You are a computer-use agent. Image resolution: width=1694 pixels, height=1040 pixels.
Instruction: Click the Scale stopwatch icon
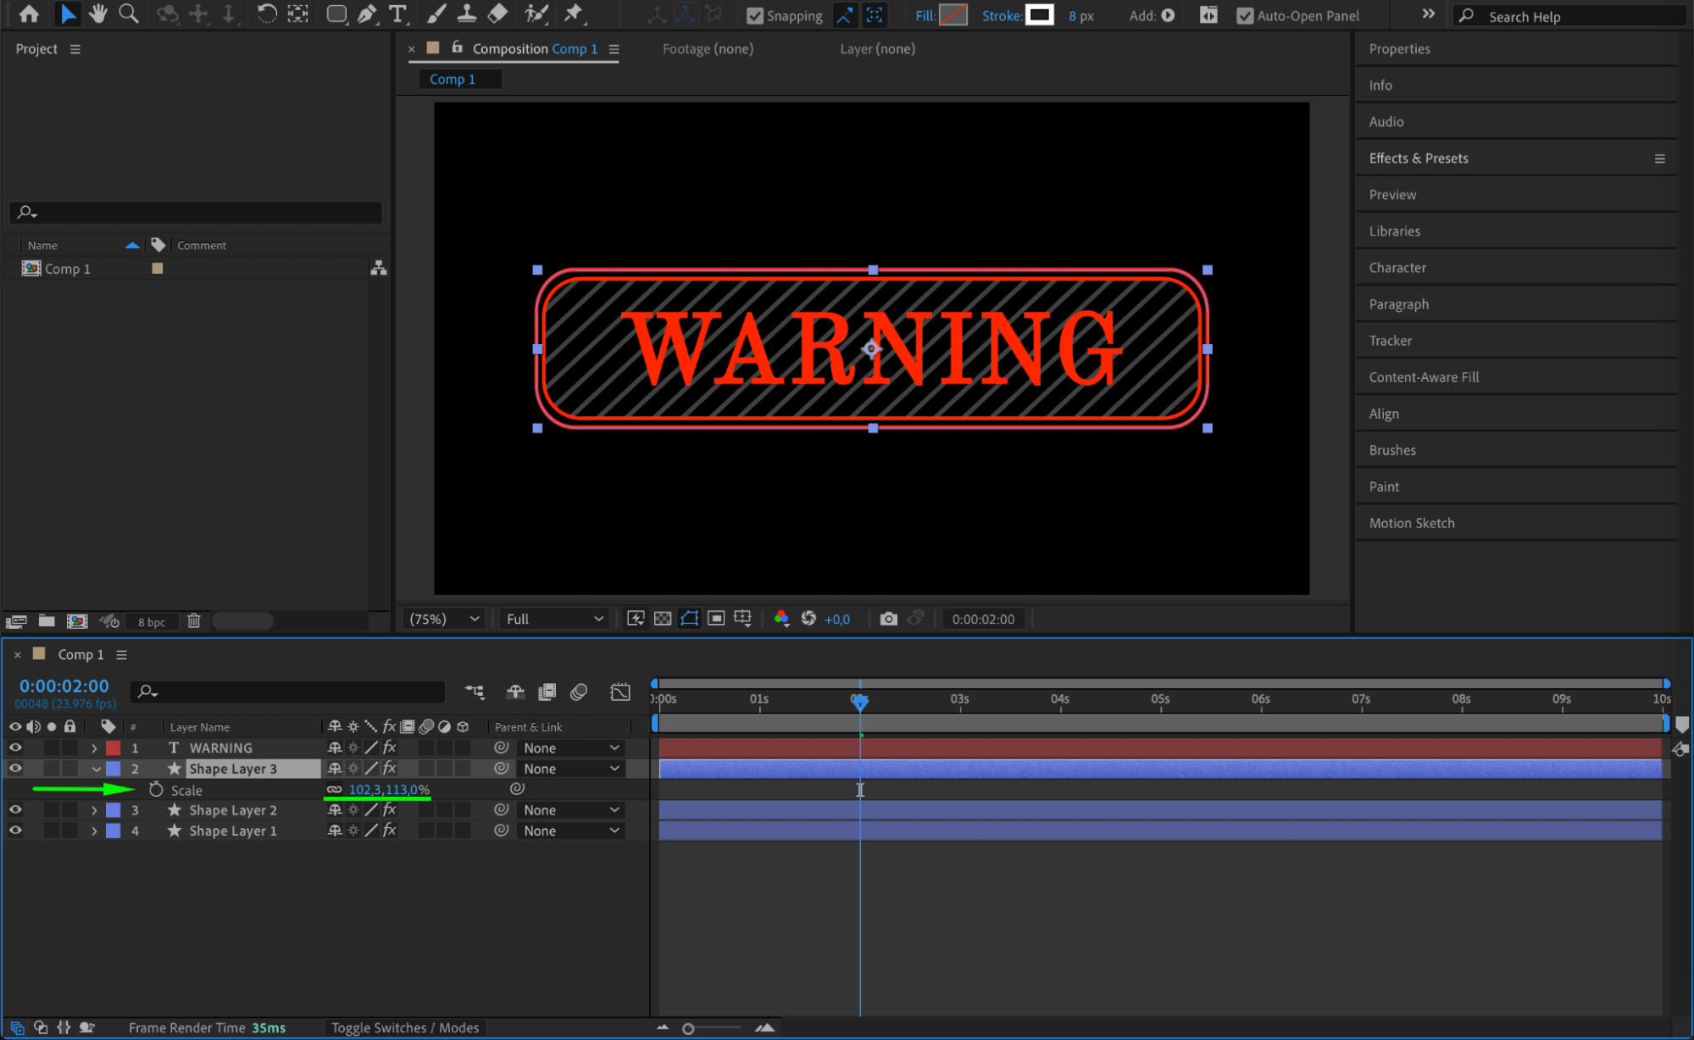click(156, 790)
